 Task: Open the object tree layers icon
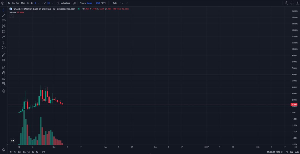click(3, 150)
